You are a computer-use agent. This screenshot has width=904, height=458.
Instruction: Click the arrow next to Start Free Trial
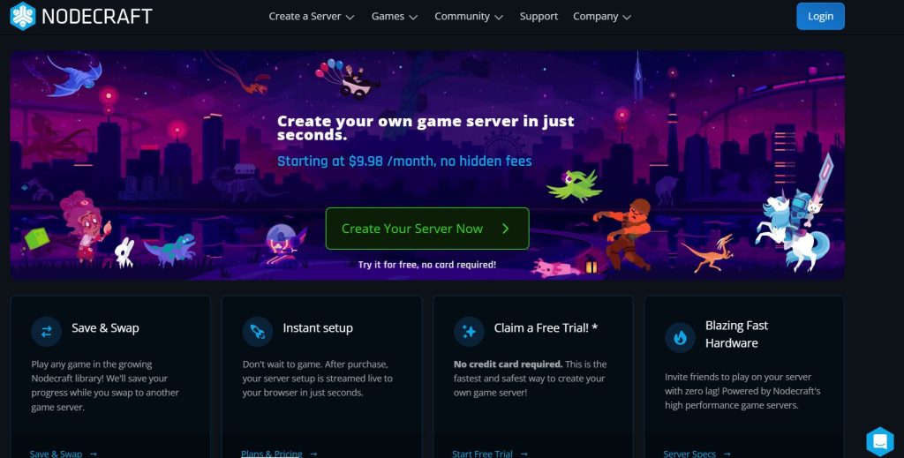coord(524,454)
